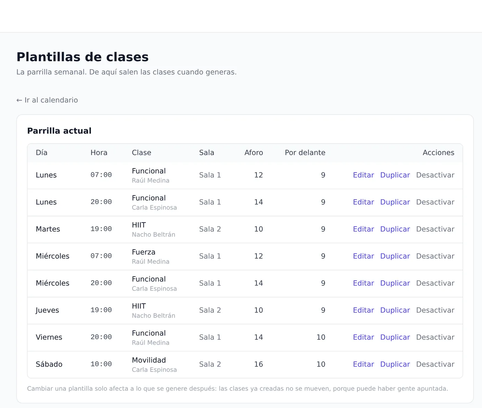This screenshot has height=408, width=482.
Task: Duplicate the Sábado Movilidad template
Action: click(395, 364)
